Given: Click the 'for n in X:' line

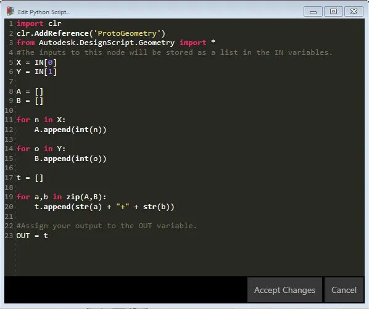Looking at the screenshot, I should coord(41,120).
